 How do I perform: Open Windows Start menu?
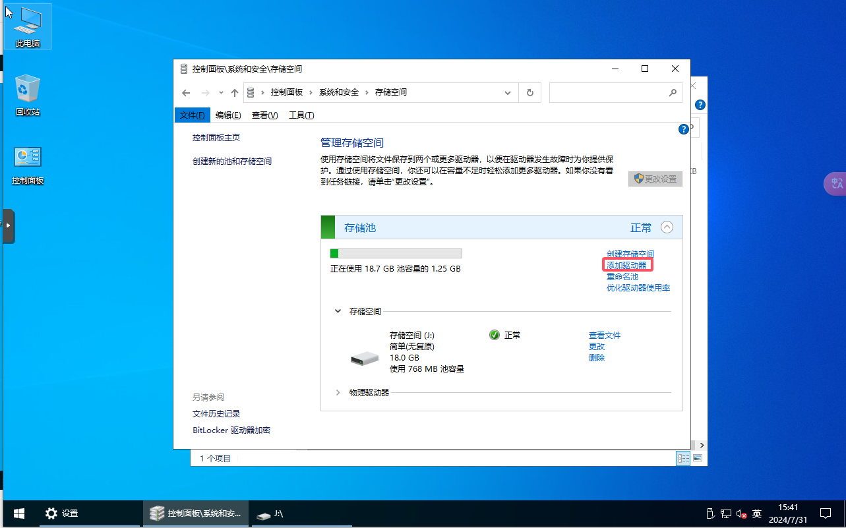click(19, 513)
